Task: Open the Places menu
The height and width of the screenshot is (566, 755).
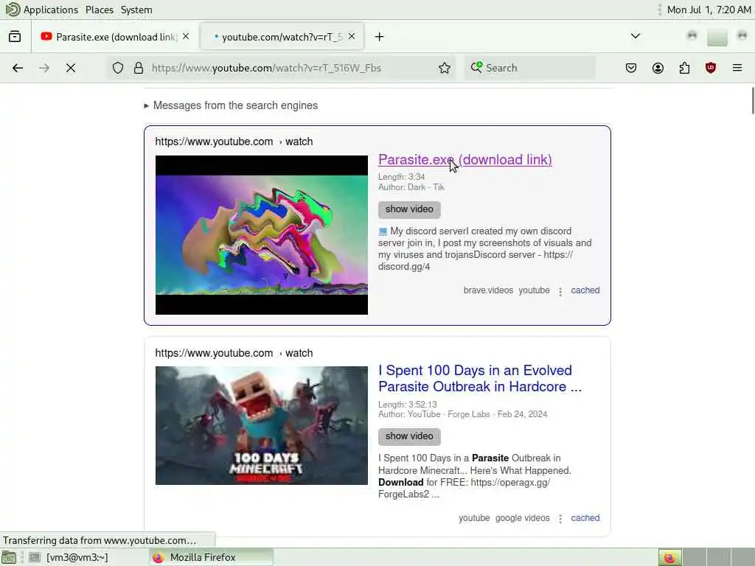Action: (100, 10)
